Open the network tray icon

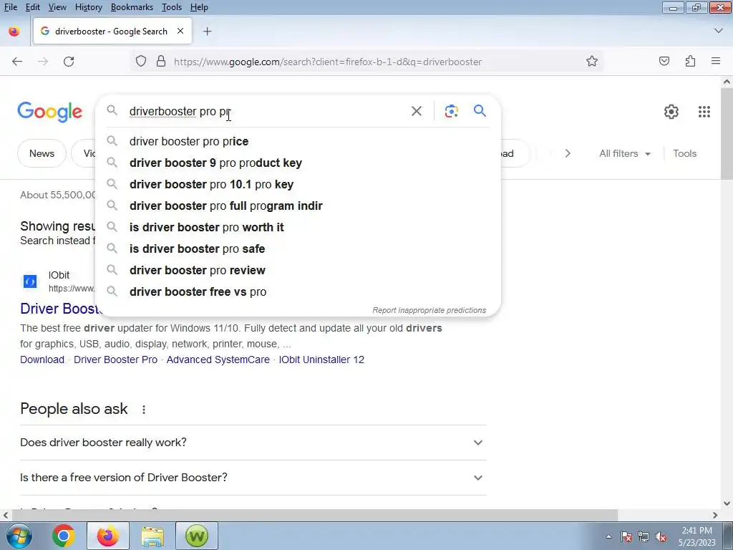click(644, 537)
